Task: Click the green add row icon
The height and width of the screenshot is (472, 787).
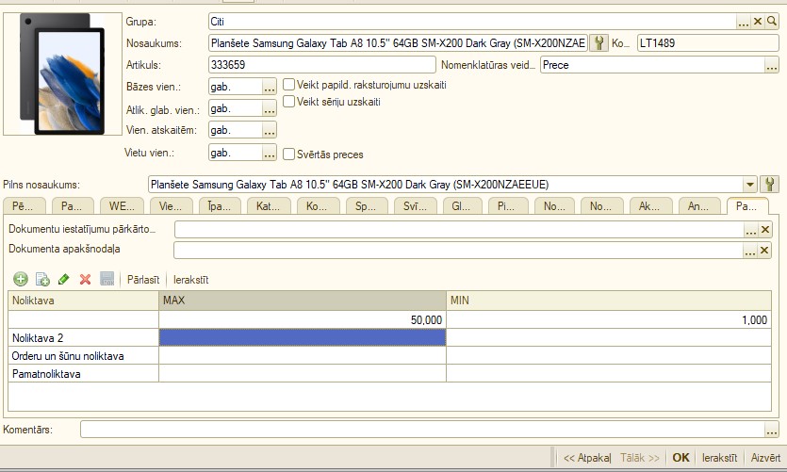Action: [21, 280]
